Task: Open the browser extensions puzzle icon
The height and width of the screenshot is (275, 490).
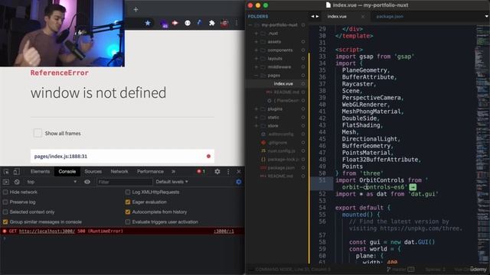Action: coord(212,23)
